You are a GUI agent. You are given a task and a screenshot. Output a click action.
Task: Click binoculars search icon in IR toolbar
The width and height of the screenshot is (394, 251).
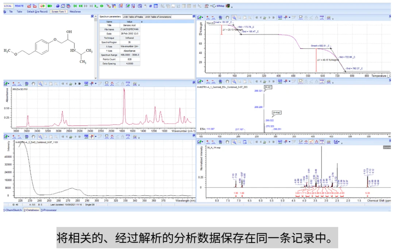(135, 83)
